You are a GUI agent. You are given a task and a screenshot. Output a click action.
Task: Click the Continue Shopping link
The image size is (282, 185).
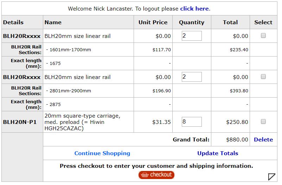[102, 153]
